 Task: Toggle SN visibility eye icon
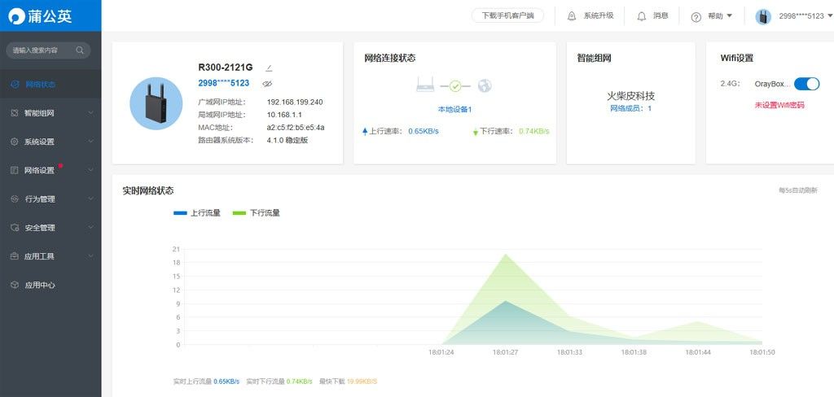(x=267, y=84)
